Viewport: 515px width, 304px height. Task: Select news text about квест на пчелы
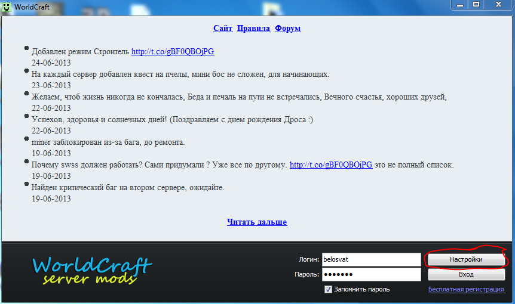[180, 75]
